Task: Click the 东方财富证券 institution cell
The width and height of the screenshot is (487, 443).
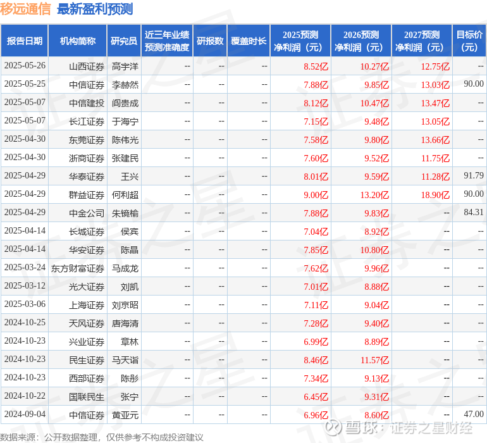Action: (x=78, y=268)
